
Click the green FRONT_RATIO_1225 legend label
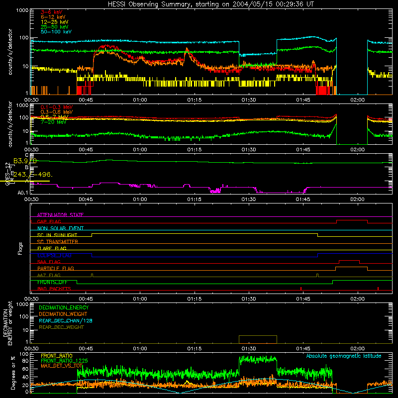point(64,361)
